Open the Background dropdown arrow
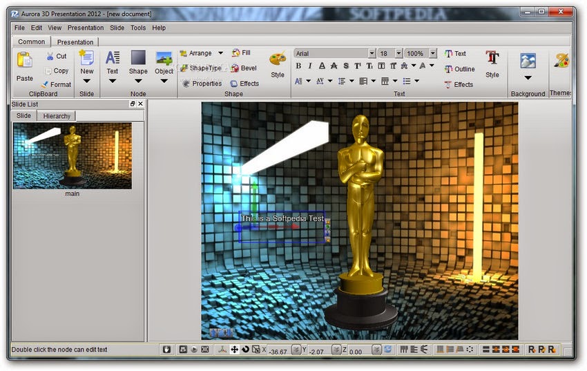Viewport: 587px width, 371px height. [528, 78]
